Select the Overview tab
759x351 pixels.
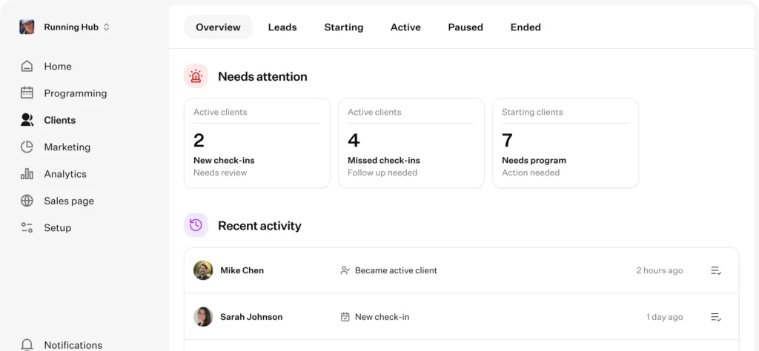click(218, 27)
